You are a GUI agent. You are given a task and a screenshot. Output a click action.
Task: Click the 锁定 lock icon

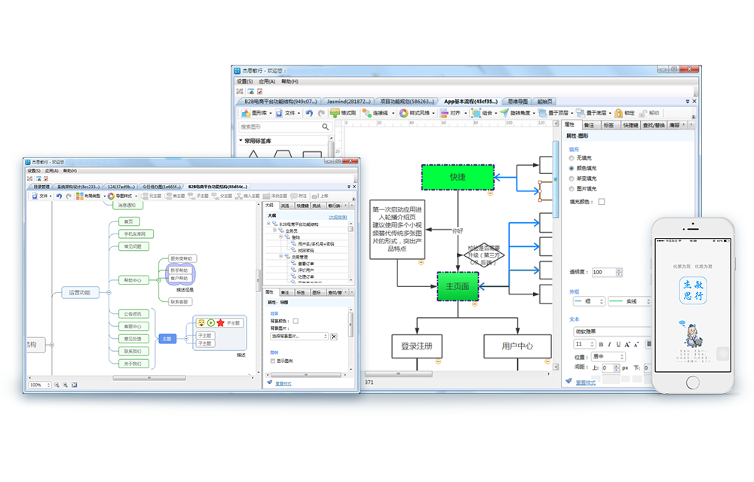618,113
